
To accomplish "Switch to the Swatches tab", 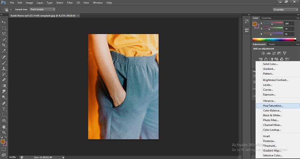I will coord(266,18).
